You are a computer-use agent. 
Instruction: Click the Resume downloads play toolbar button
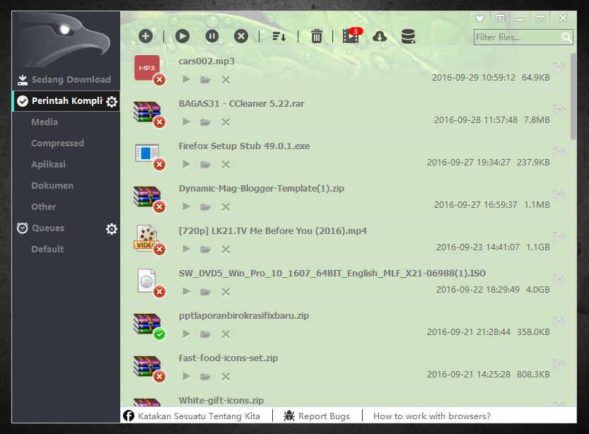[x=182, y=36]
